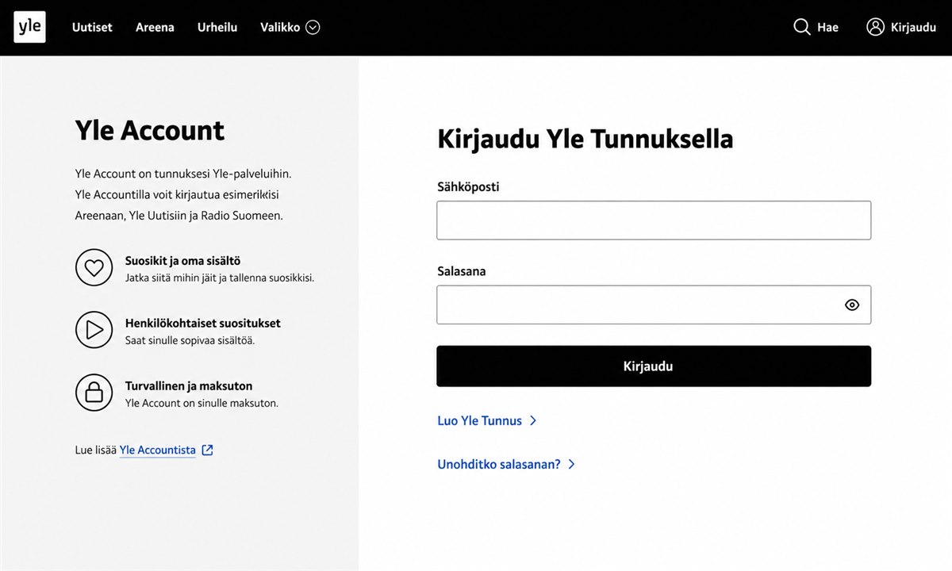Click the Henkilökohtaiset suositukset text

203,324
